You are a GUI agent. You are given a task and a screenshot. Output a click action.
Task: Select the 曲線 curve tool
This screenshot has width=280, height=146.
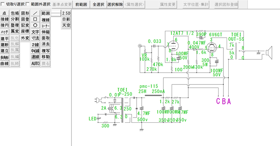(5, 64)
